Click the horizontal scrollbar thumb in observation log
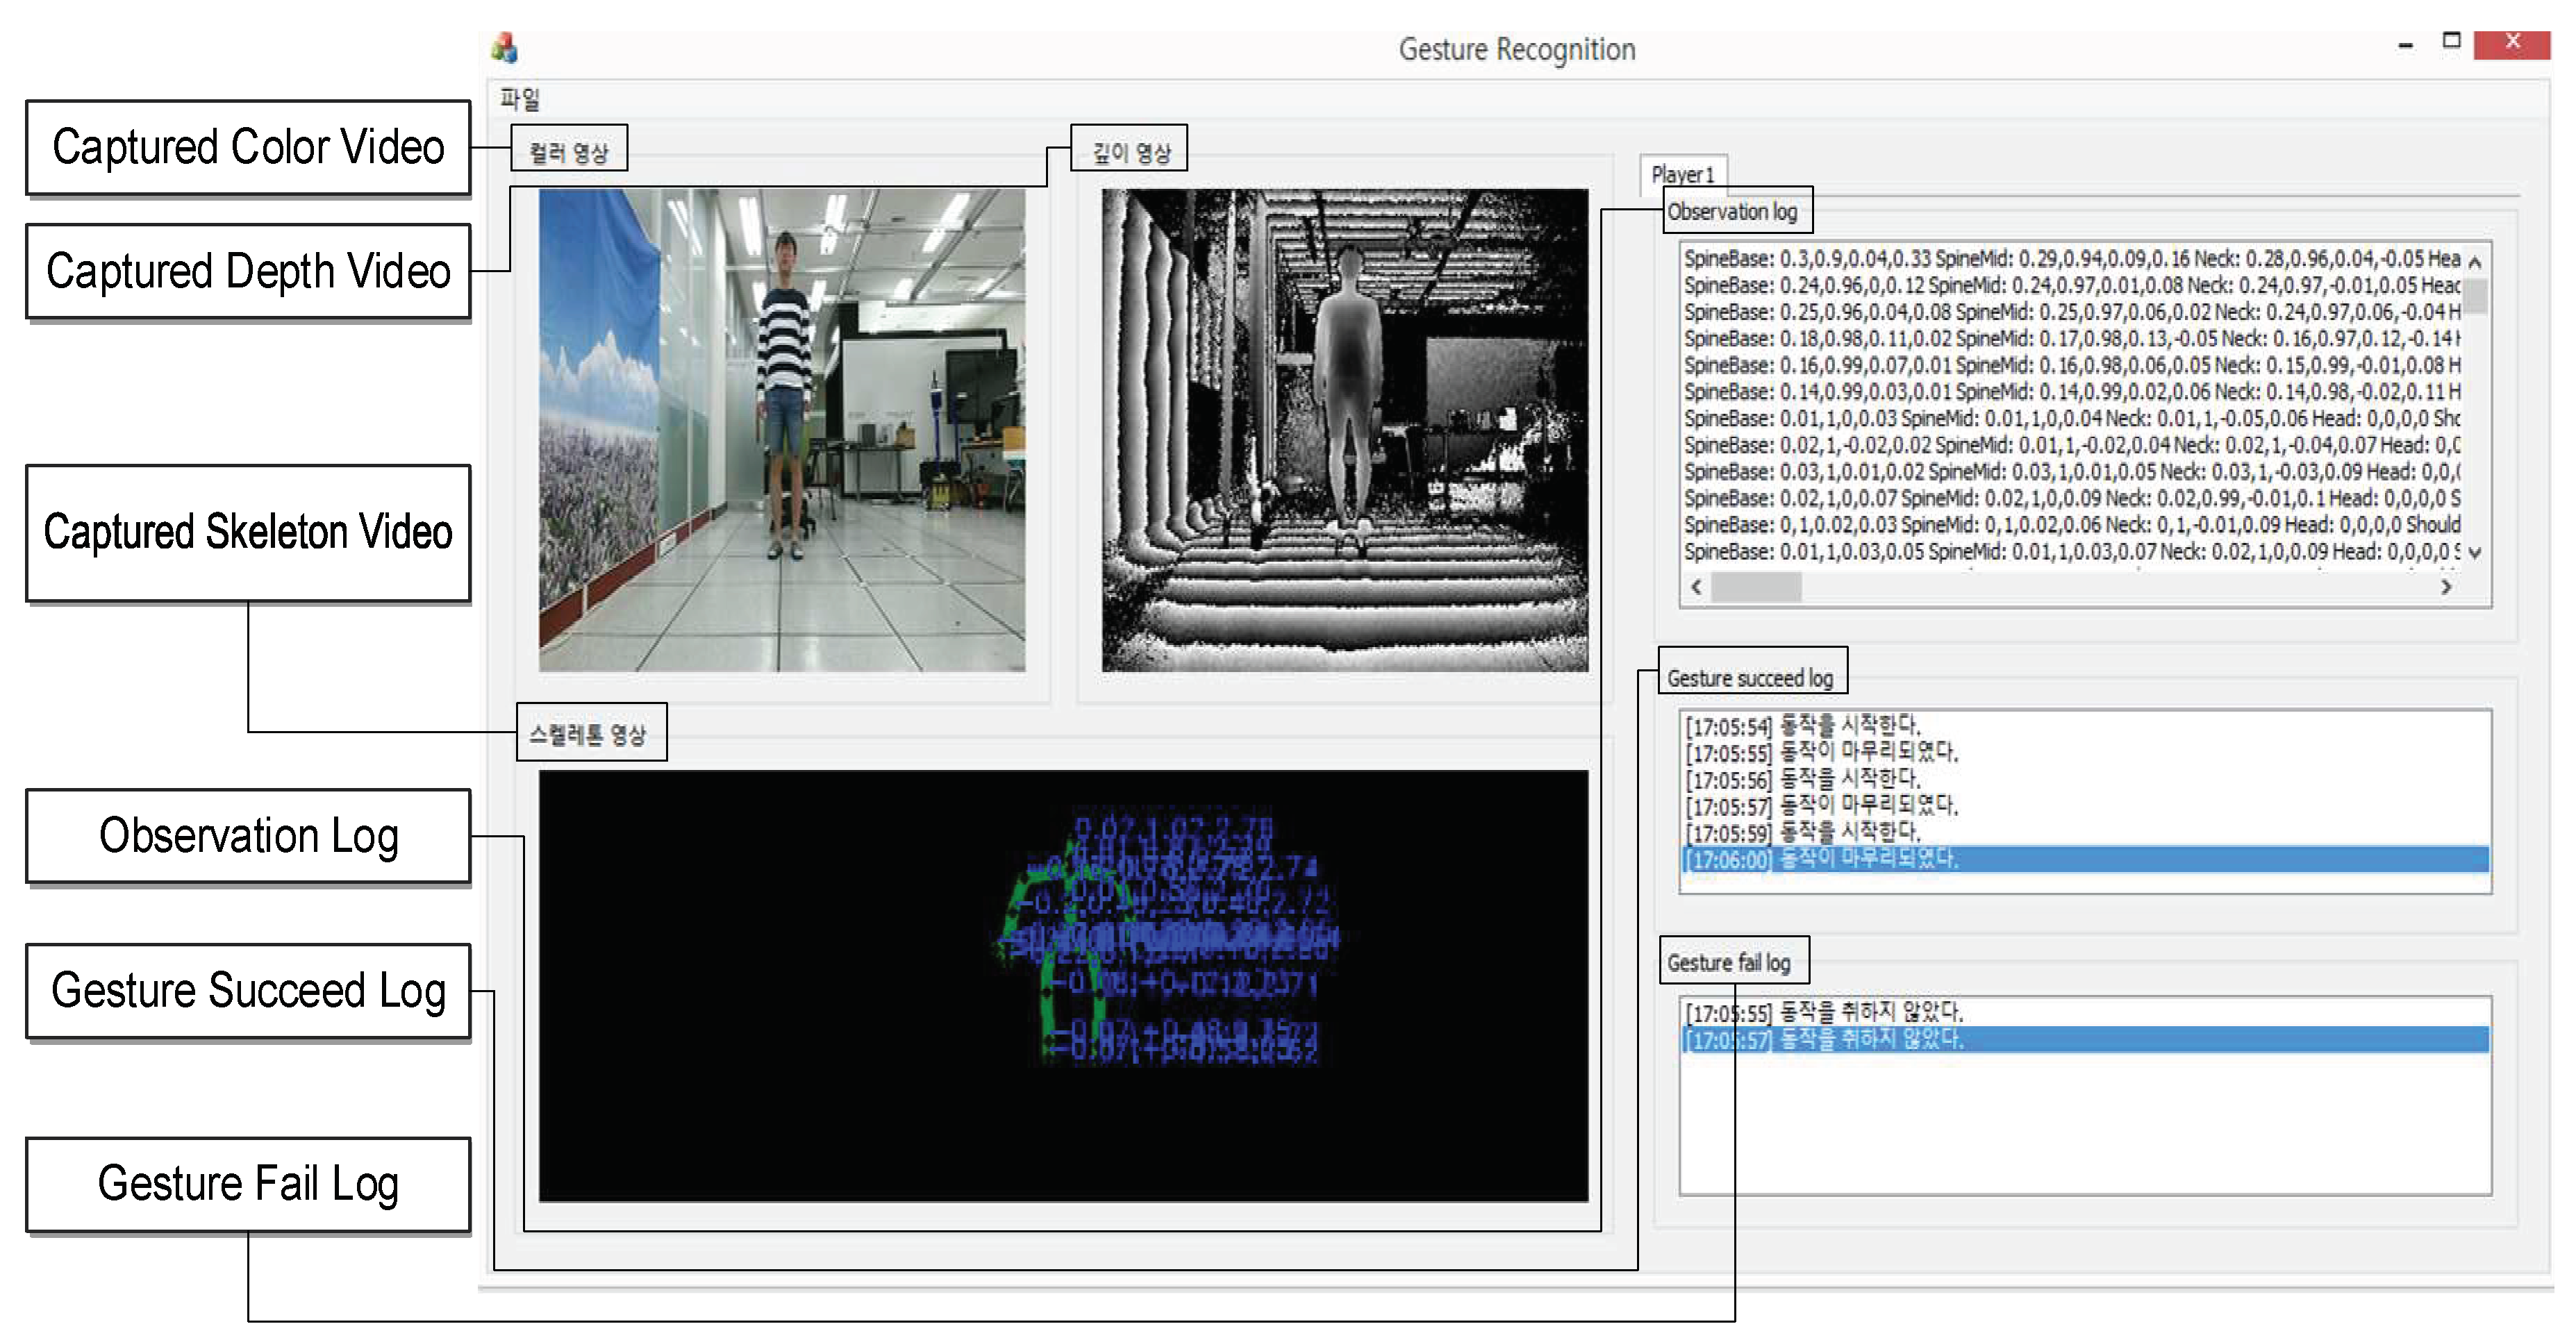Image resolution: width=2576 pixels, height=1340 pixels. (x=1756, y=587)
